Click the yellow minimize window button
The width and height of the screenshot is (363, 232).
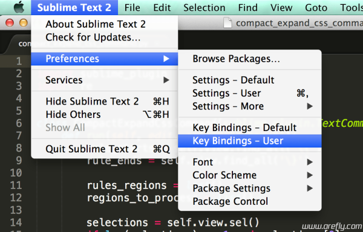point(24,23)
